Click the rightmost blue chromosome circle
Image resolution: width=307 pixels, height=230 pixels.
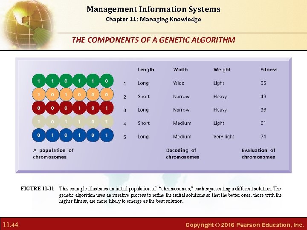click(107, 135)
